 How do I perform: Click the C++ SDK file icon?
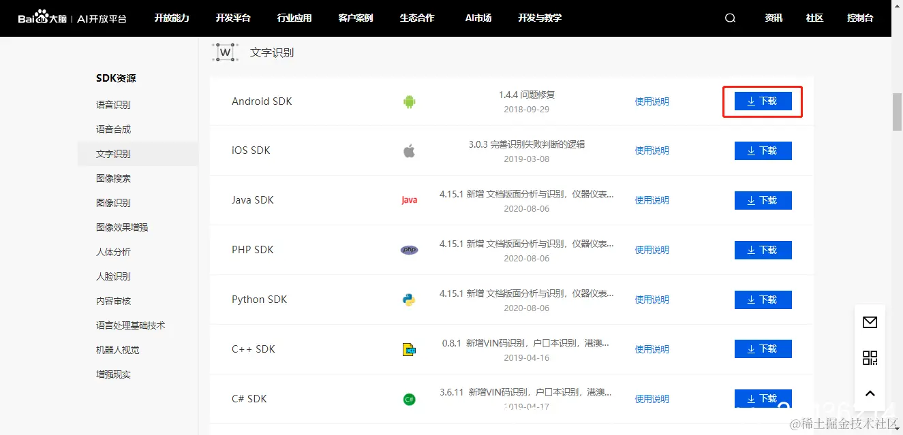pos(409,349)
